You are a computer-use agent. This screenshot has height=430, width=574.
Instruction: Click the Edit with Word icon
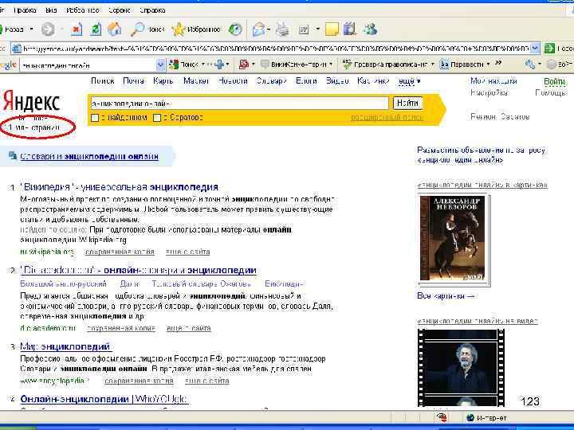tap(304, 29)
